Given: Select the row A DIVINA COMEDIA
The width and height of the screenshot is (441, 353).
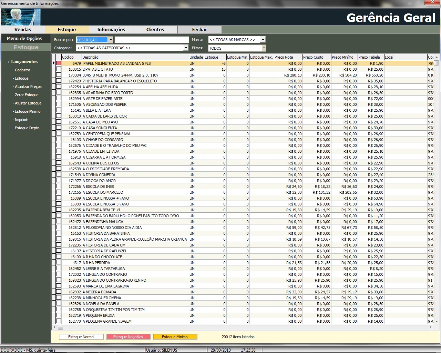Looking at the screenshot, I should (243, 174).
